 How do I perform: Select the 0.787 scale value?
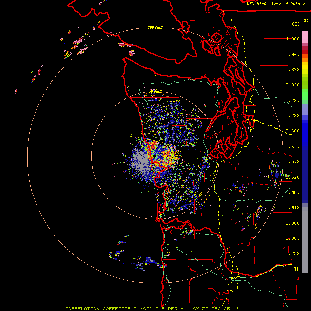[293, 100]
